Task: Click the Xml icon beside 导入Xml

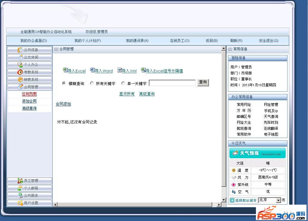Action: (120, 70)
